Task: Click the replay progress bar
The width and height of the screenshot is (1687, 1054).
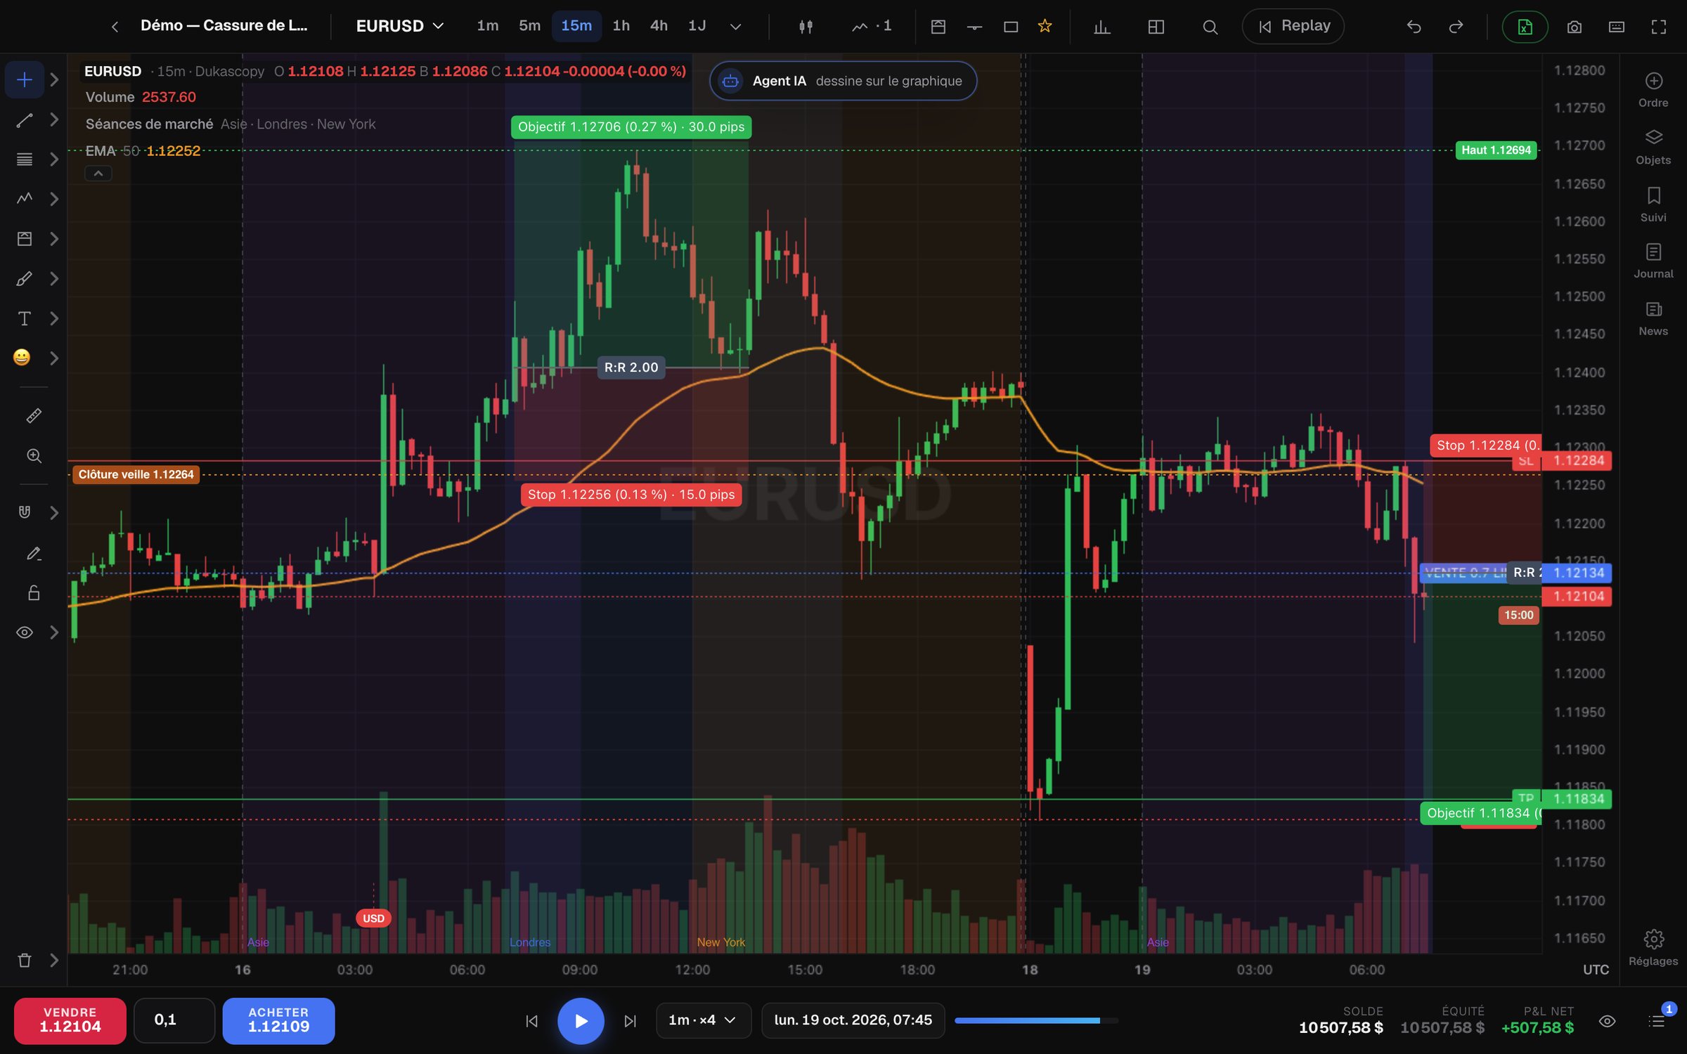Action: [x=1036, y=1020]
